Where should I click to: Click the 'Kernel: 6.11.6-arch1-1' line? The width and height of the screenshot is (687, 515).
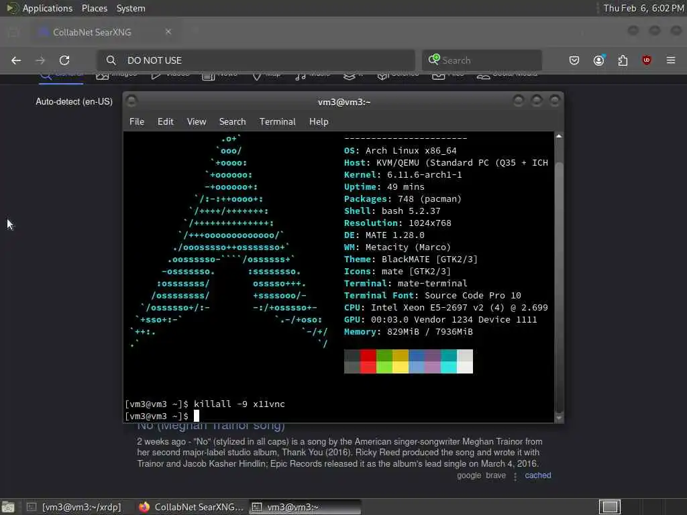pos(403,175)
